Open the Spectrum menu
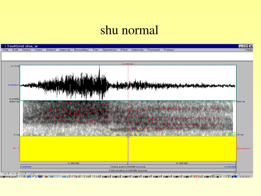This screenshot has width=261, height=196. [110, 50]
